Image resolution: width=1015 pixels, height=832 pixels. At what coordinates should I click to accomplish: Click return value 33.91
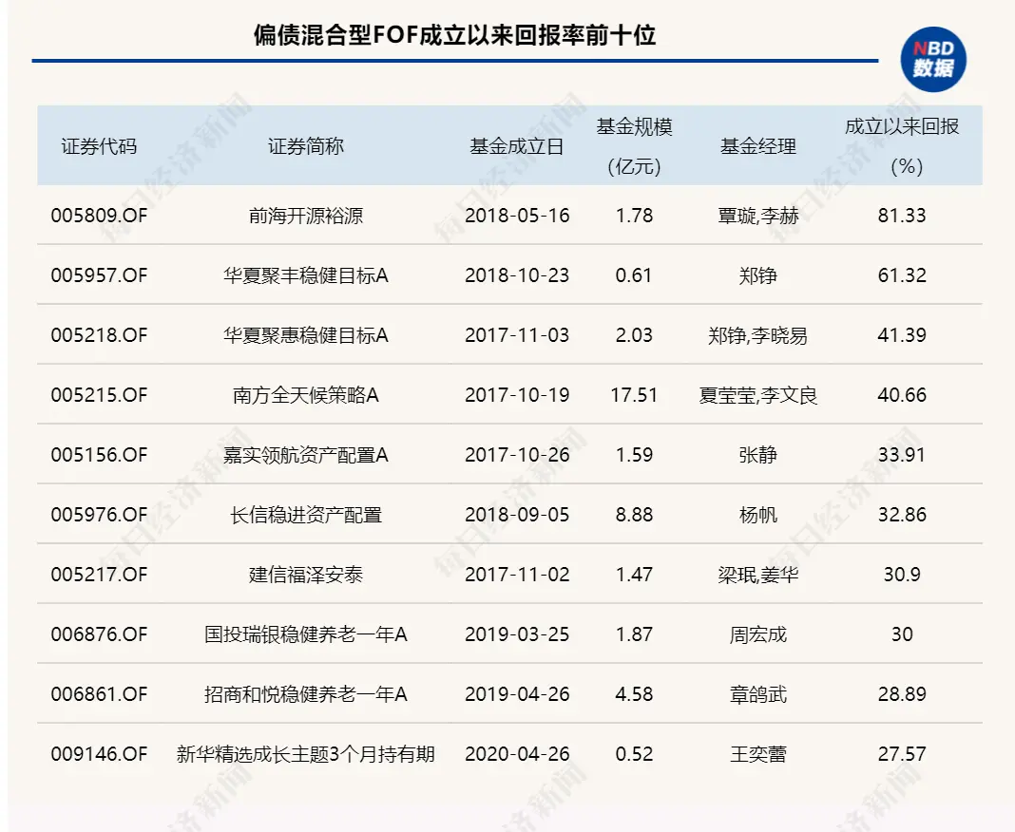point(902,455)
